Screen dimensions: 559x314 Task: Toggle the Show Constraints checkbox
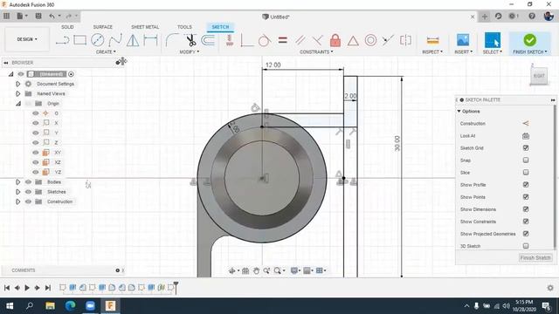[x=526, y=222]
